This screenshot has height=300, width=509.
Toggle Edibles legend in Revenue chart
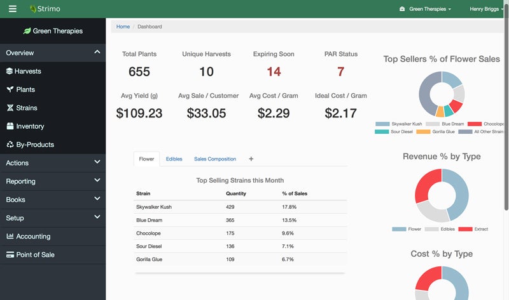tap(433, 229)
